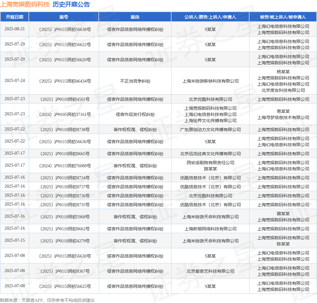The height and width of the screenshot is (303, 317).
Task: Click defendant 陈某某
Action: pos(283,244)
